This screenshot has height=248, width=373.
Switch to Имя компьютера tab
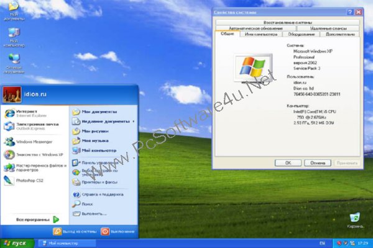(261, 34)
